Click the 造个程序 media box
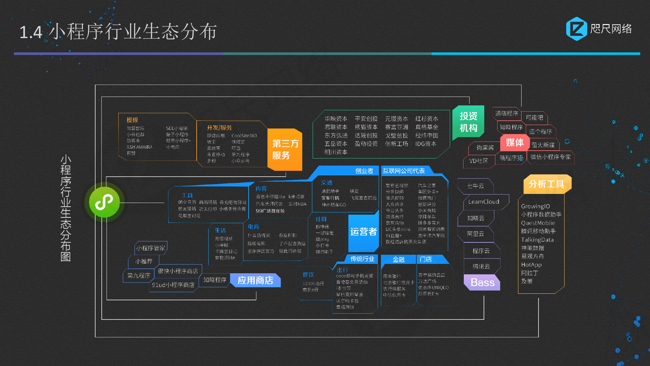The width and height of the screenshot is (650, 366). [541, 131]
